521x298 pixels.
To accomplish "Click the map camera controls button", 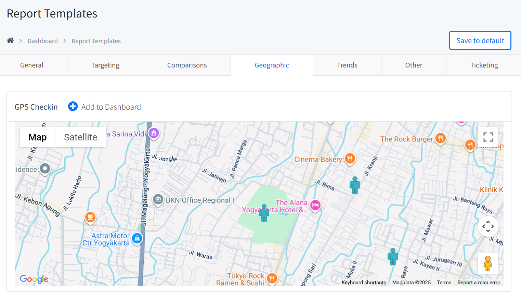I will 488,226.
